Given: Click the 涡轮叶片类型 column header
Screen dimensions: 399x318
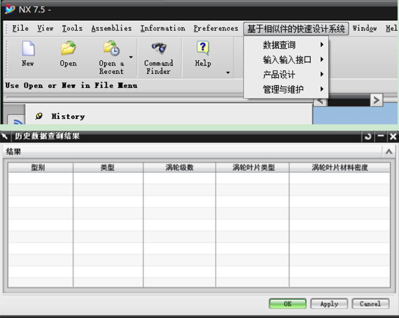Looking at the screenshot, I should point(252,167).
